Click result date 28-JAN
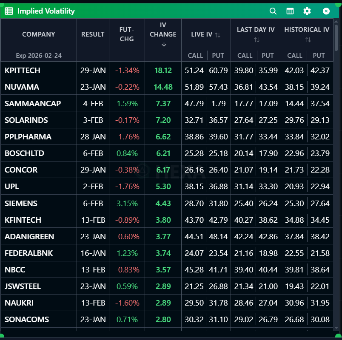342x340 pixels. [93, 137]
